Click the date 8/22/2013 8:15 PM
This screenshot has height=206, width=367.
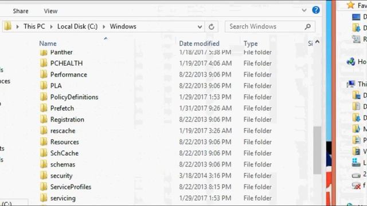205,187
